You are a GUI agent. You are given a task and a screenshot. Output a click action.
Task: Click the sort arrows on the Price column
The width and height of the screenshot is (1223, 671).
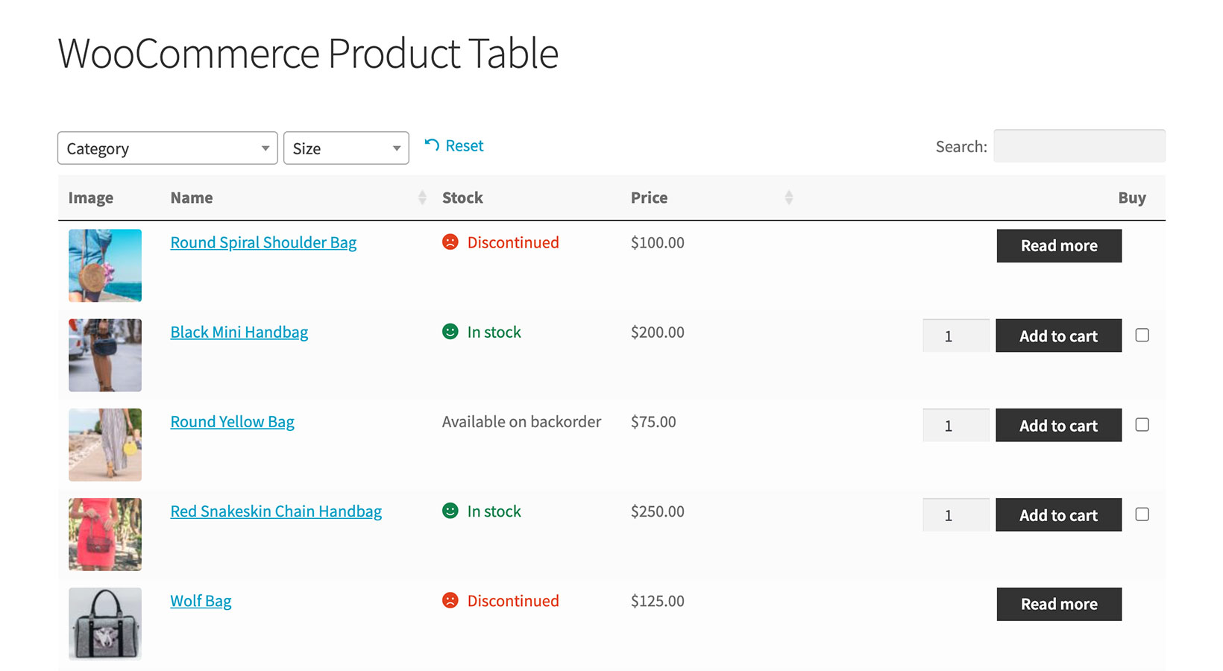(x=788, y=198)
